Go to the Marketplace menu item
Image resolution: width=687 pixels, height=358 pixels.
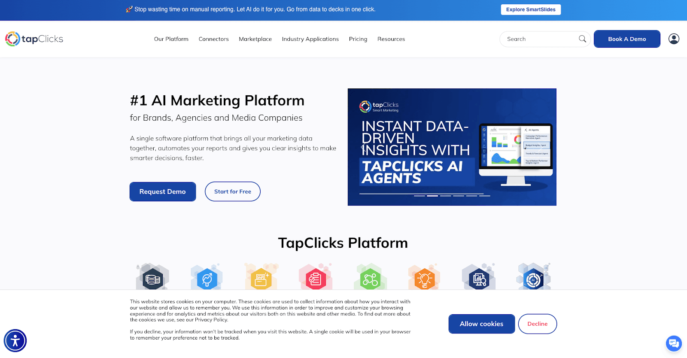255,39
